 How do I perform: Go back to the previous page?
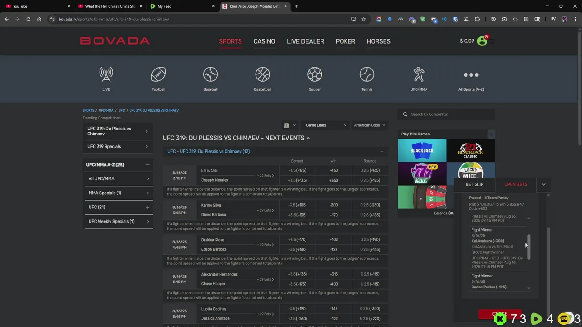click(6, 19)
